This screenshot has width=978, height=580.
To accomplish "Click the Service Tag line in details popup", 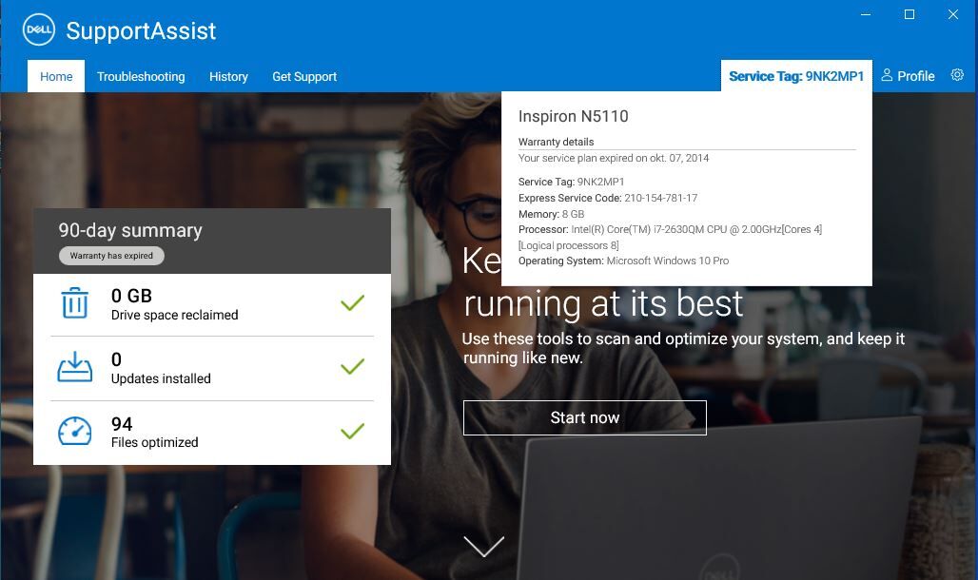I will coord(571,182).
